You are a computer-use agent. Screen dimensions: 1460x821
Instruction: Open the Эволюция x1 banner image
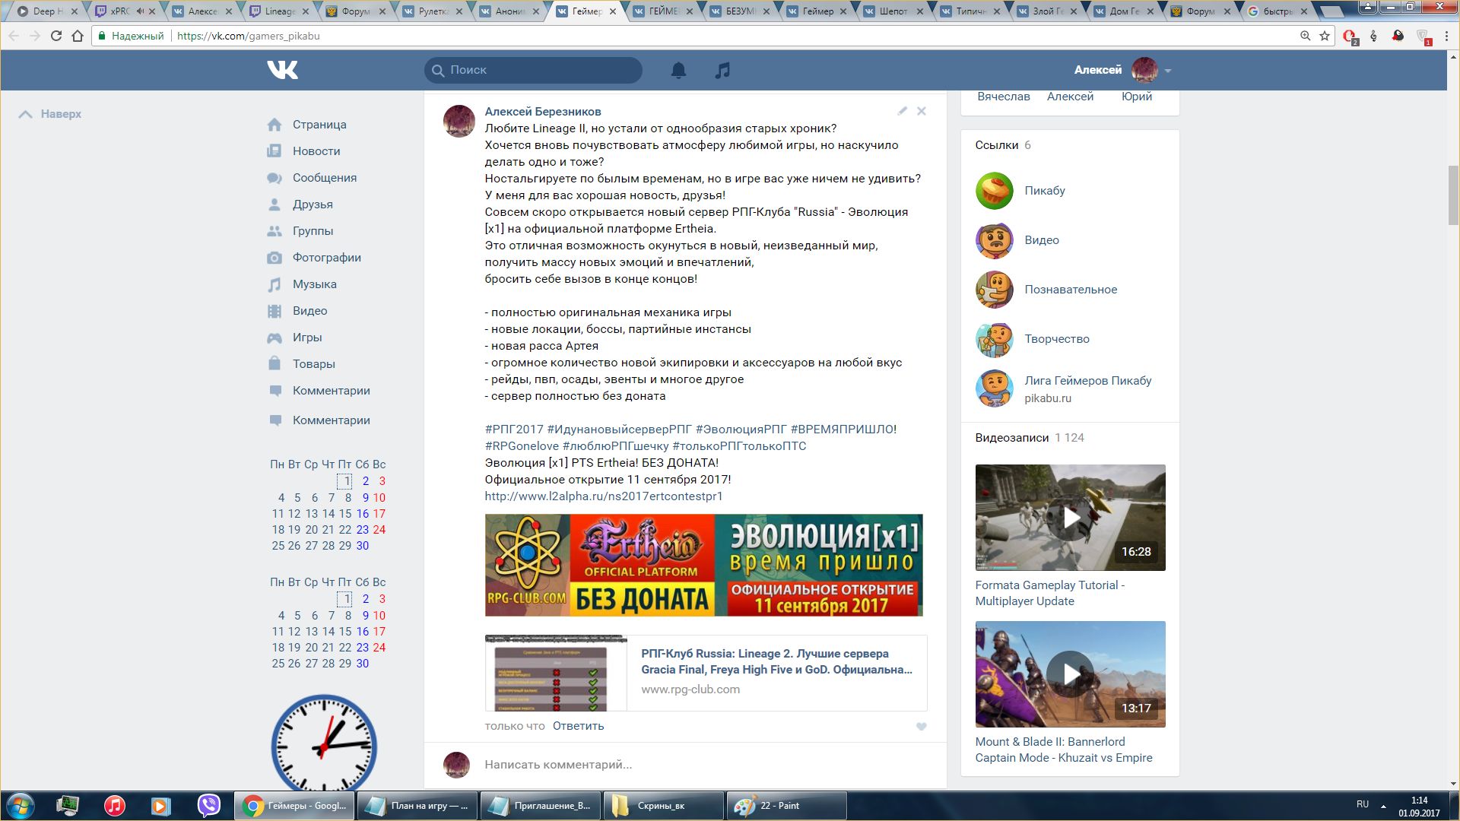point(703,565)
